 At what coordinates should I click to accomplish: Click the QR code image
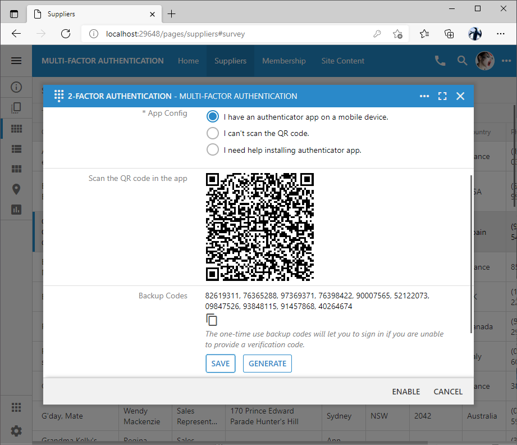coord(260,227)
